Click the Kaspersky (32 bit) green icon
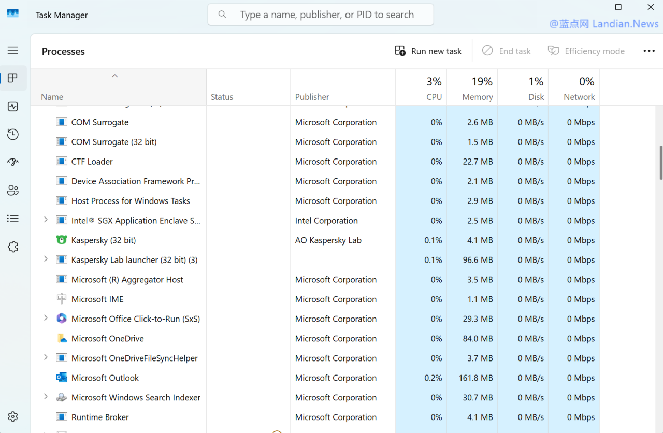The width and height of the screenshot is (663, 433). [x=62, y=240]
